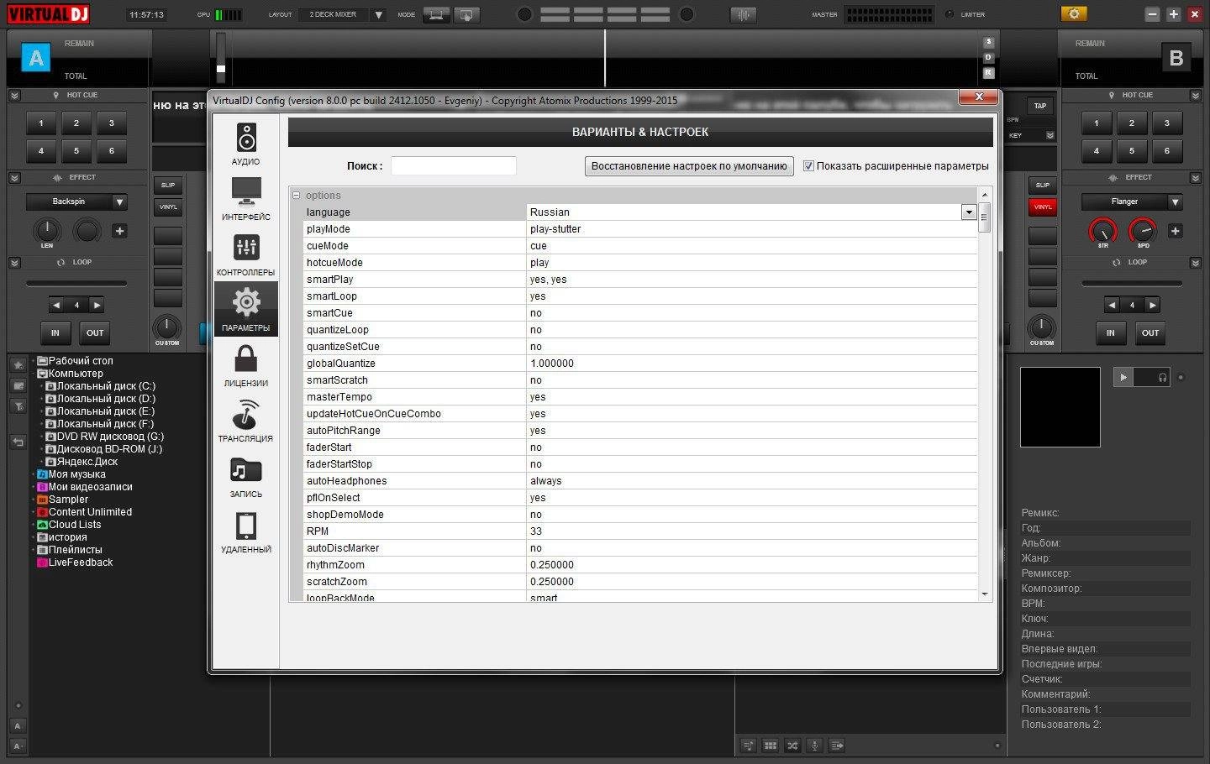Image resolution: width=1210 pixels, height=764 pixels.
Task: Click the globalQuantize value 1.000000
Action: tap(552, 364)
